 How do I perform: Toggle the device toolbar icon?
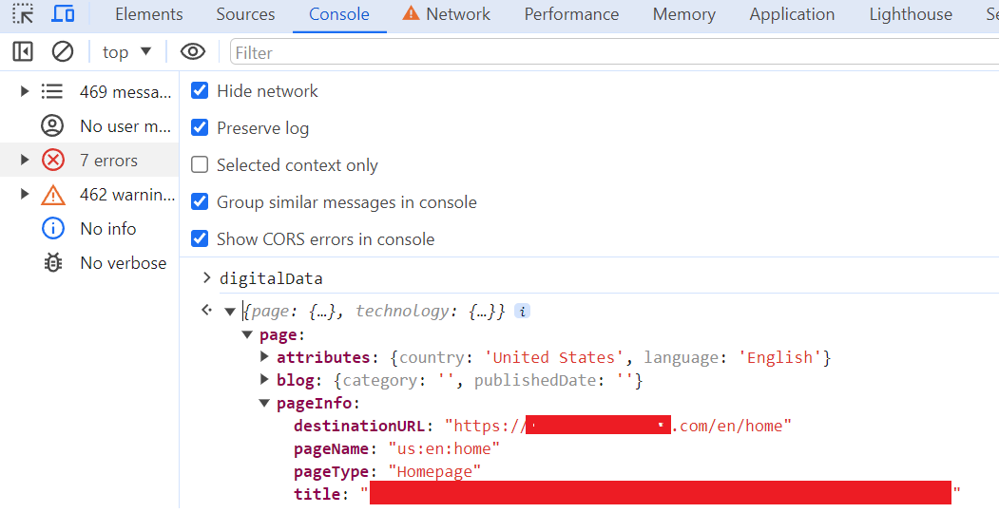point(63,13)
